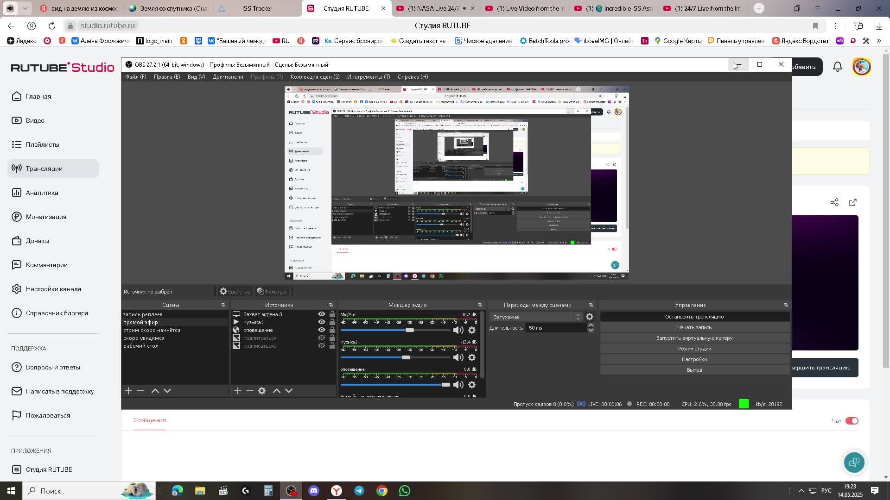The height and width of the screenshot is (500, 890).
Task: Open the Док-панели menu
Action: click(228, 77)
